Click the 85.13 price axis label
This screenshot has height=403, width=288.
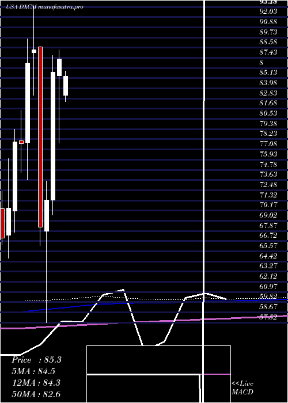(x=268, y=73)
